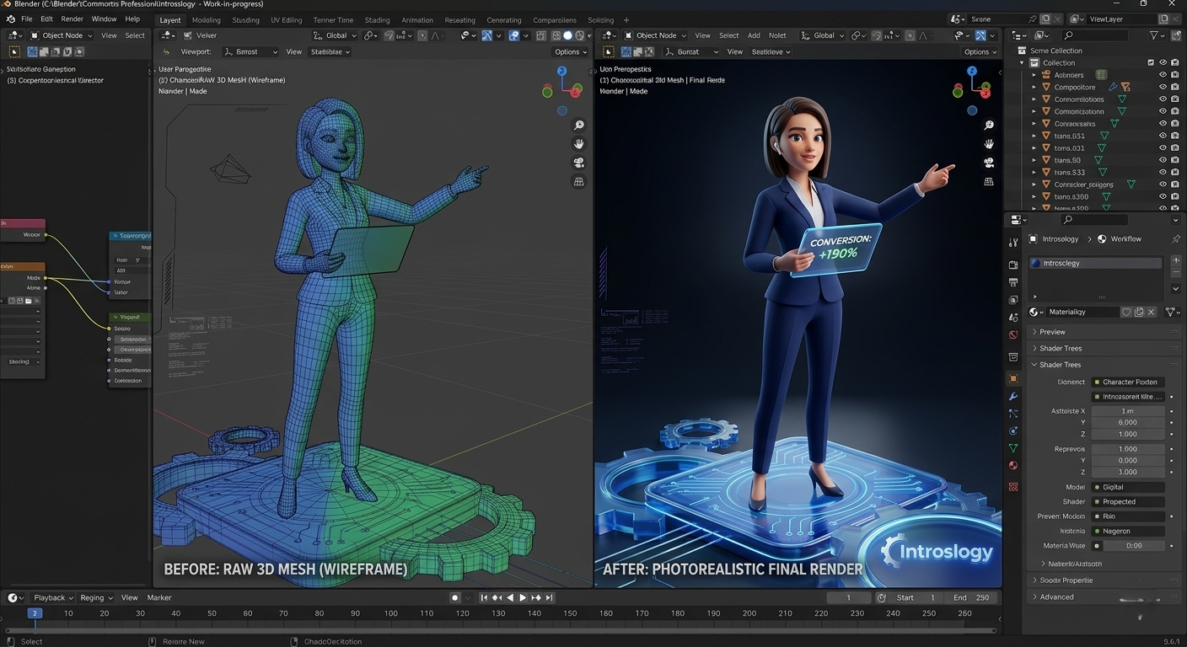Disable rendering of tians.051 via camera icon

[x=1175, y=136]
